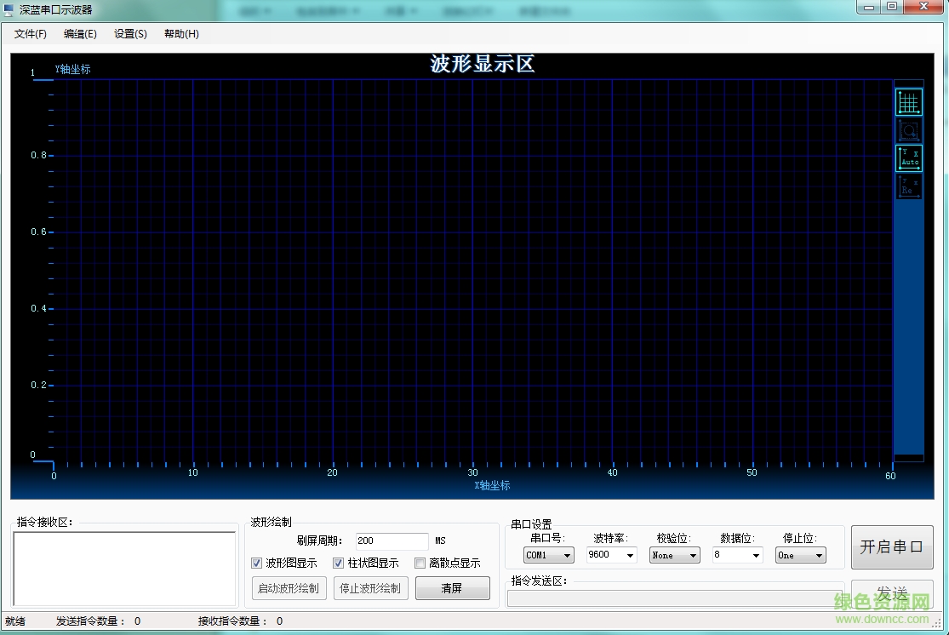Open the 编辑(E) menu
The height and width of the screenshot is (635, 949).
[80, 34]
